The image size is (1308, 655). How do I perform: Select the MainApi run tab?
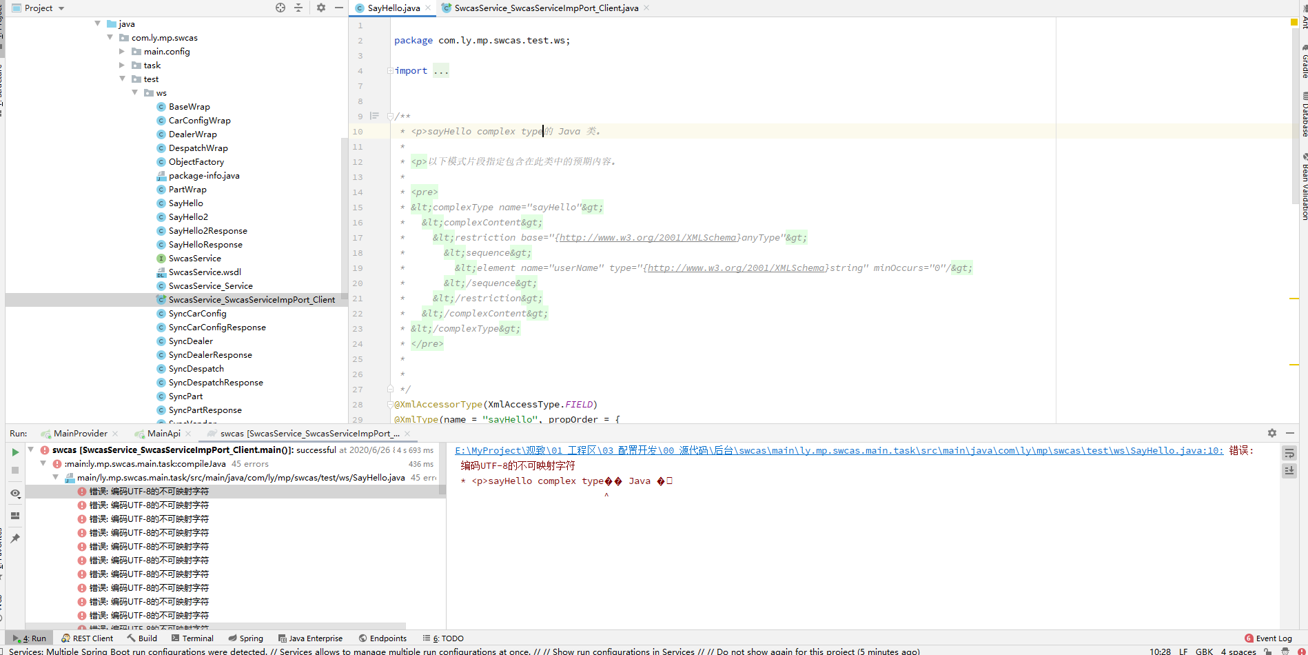pos(164,434)
